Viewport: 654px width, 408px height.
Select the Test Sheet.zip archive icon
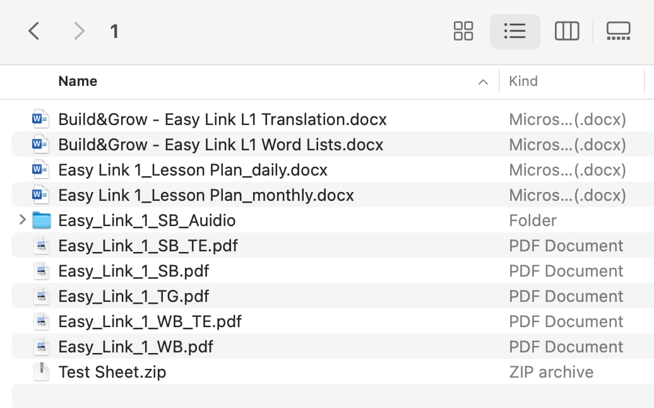pos(41,372)
